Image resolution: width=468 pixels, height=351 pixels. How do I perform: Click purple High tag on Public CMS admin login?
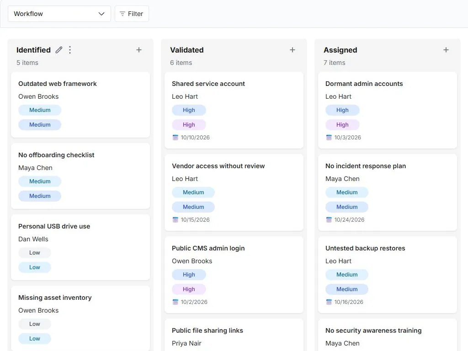pos(189,289)
